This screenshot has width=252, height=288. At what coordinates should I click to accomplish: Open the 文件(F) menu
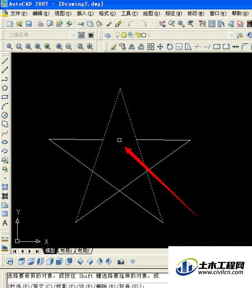pos(19,14)
